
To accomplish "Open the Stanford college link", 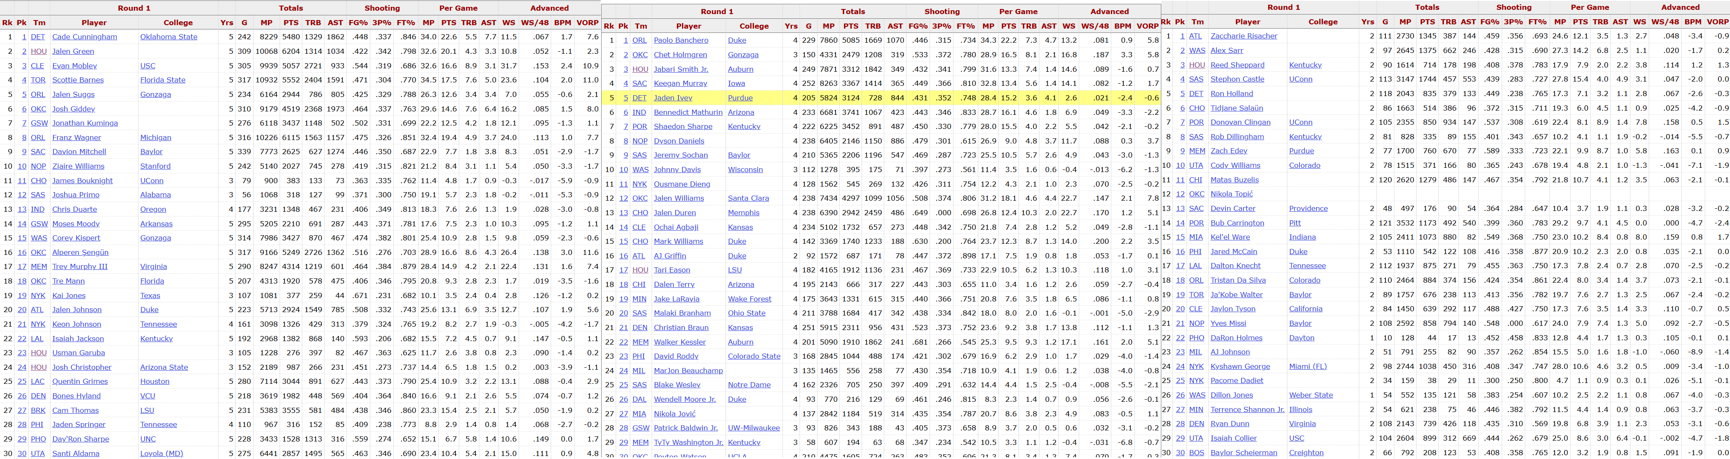I will point(155,166).
